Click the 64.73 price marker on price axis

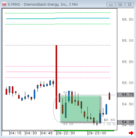coord(125,95)
